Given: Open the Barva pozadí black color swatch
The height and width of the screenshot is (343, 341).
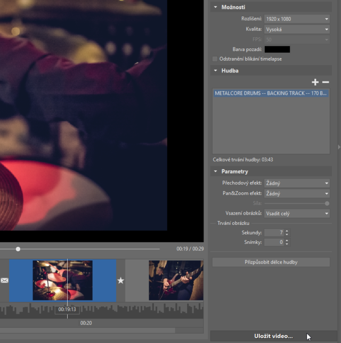Looking at the screenshot, I should 277,50.
